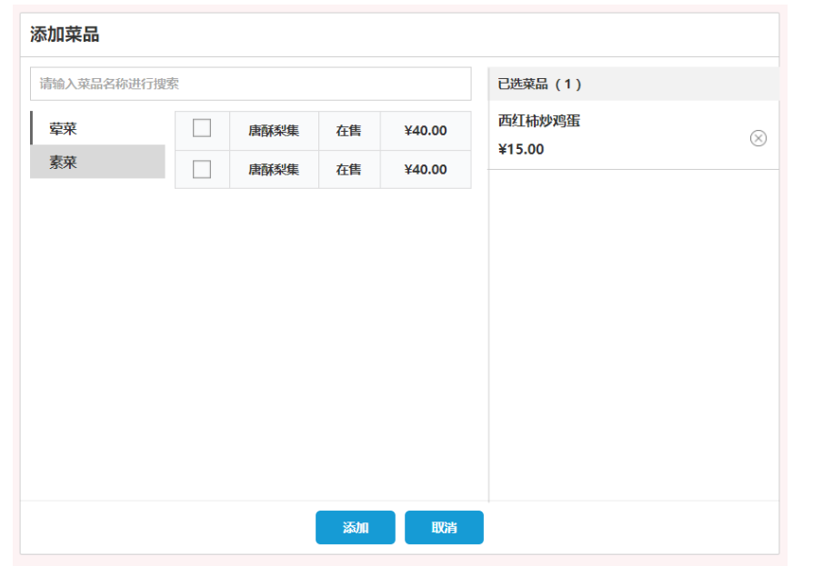The height and width of the screenshot is (576, 813).
Task: Click the ¥15.00 price in the selected list
Action: 521,149
